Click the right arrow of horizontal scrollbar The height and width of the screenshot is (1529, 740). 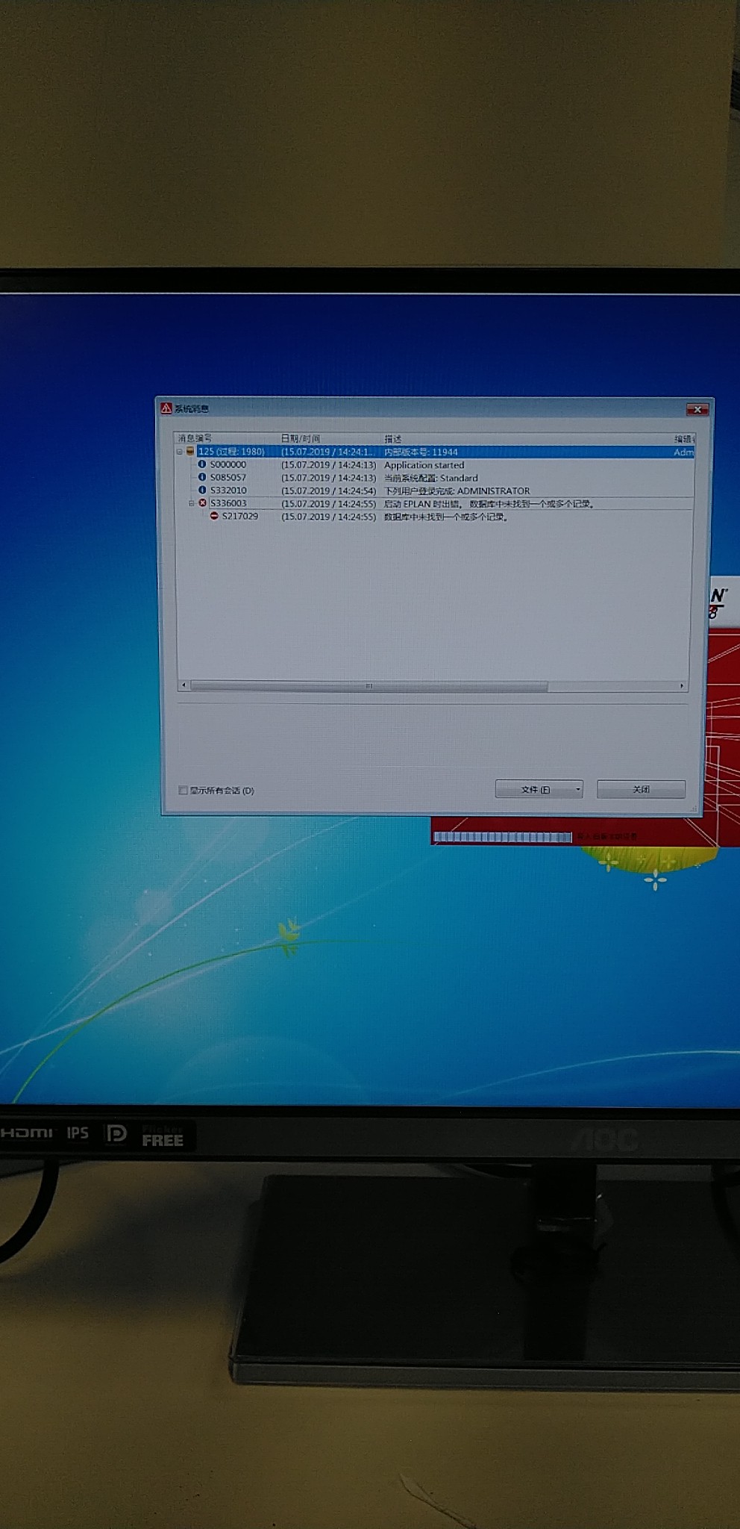(x=681, y=685)
